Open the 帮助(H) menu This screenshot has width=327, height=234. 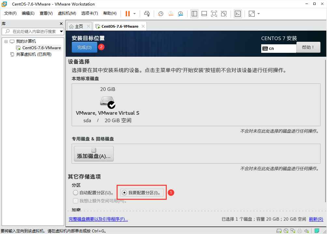(110, 13)
